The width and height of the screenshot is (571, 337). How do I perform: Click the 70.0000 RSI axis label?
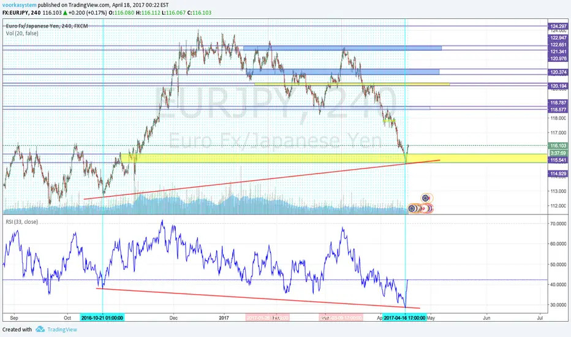click(x=558, y=224)
